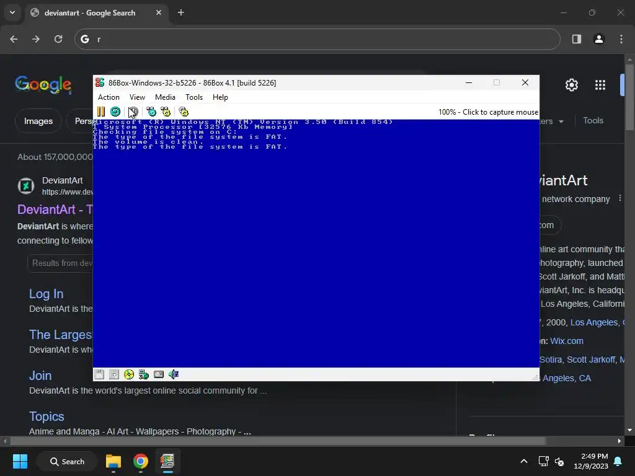The image size is (635, 476).
Task: Pause the 86Box emulation
Action: tap(101, 112)
